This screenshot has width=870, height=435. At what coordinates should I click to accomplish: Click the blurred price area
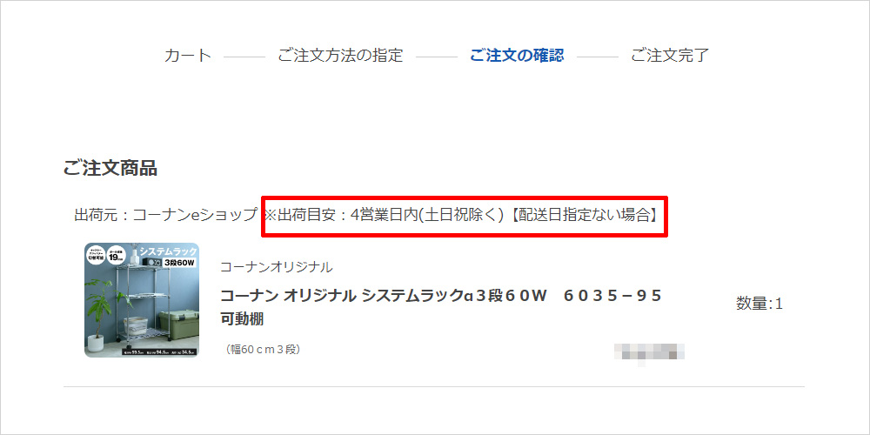click(x=649, y=353)
